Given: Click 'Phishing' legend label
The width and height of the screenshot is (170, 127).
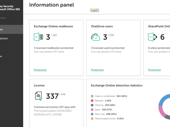Looking at the screenshot, I should [x=99, y=105].
